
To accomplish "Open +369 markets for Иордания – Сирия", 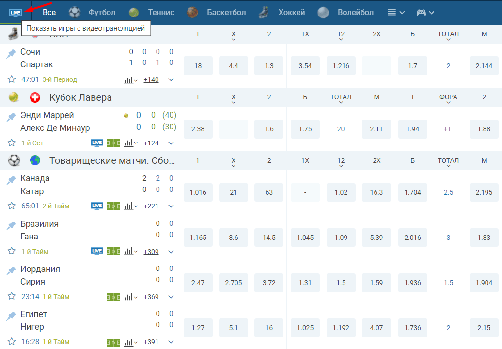I will [151, 297].
